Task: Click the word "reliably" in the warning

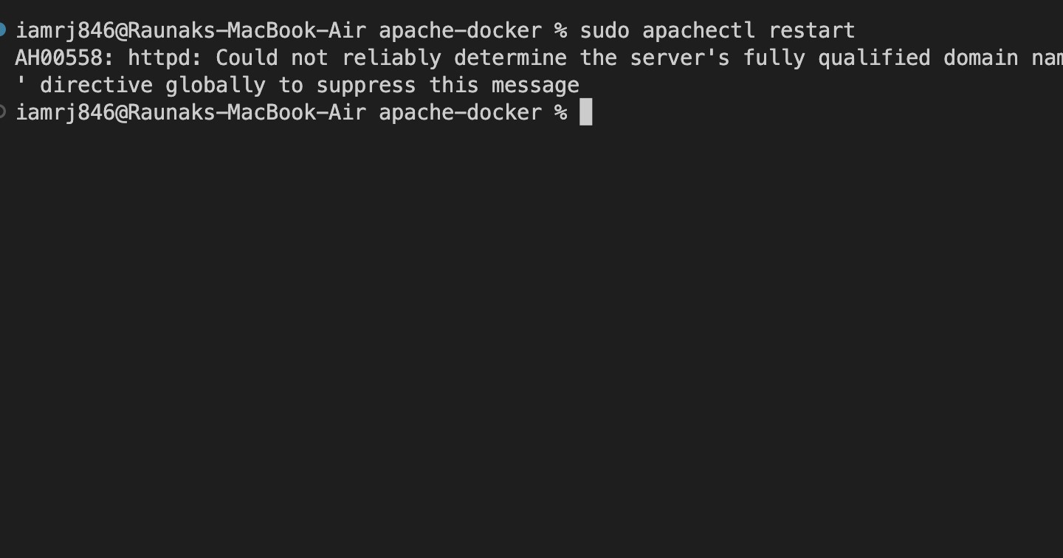Action: 391,58
